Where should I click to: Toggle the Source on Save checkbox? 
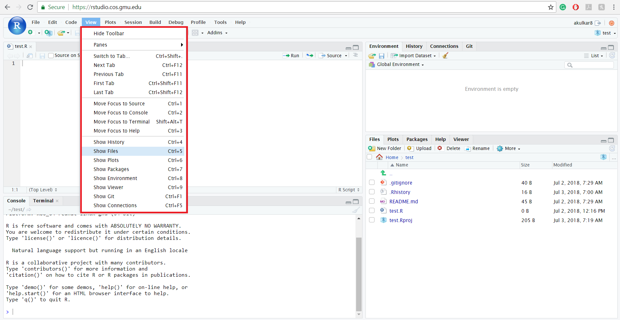click(x=51, y=56)
